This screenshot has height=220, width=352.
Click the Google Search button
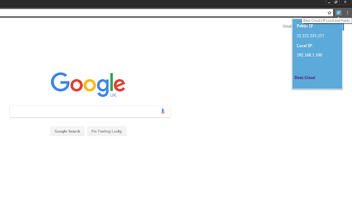67,131
